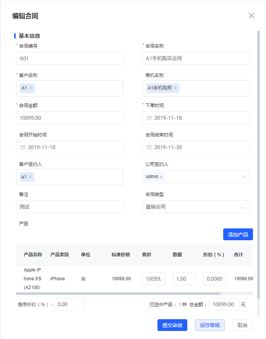The width and height of the screenshot is (266, 339).
Task: Click calendar icon in 合同开始时间 field
Action: 23,147
